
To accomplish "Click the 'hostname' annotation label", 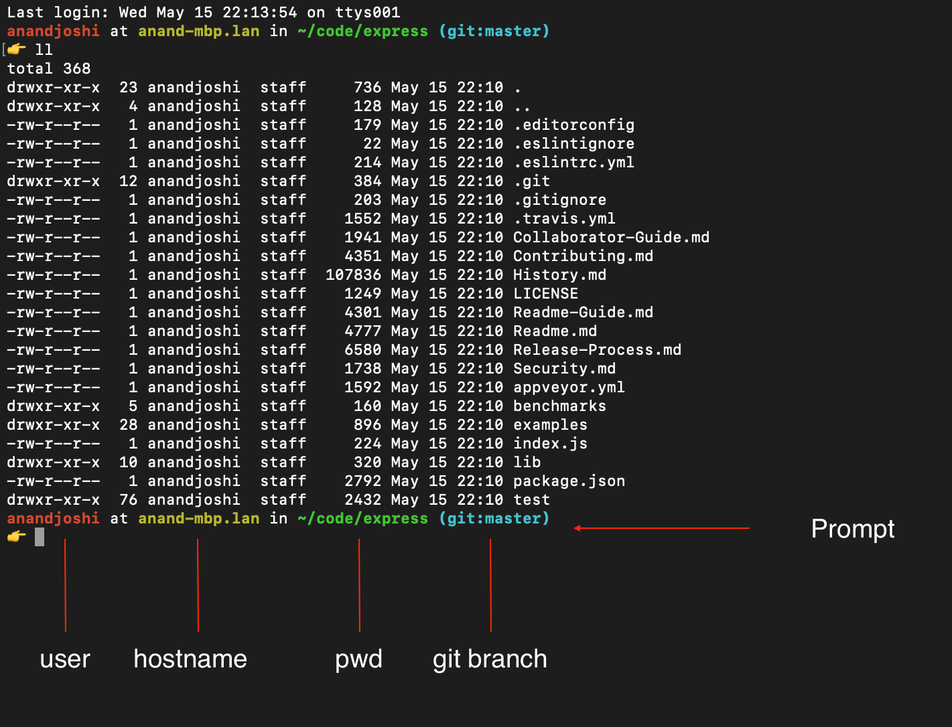I will pyautogui.click(x=190, y=659).
